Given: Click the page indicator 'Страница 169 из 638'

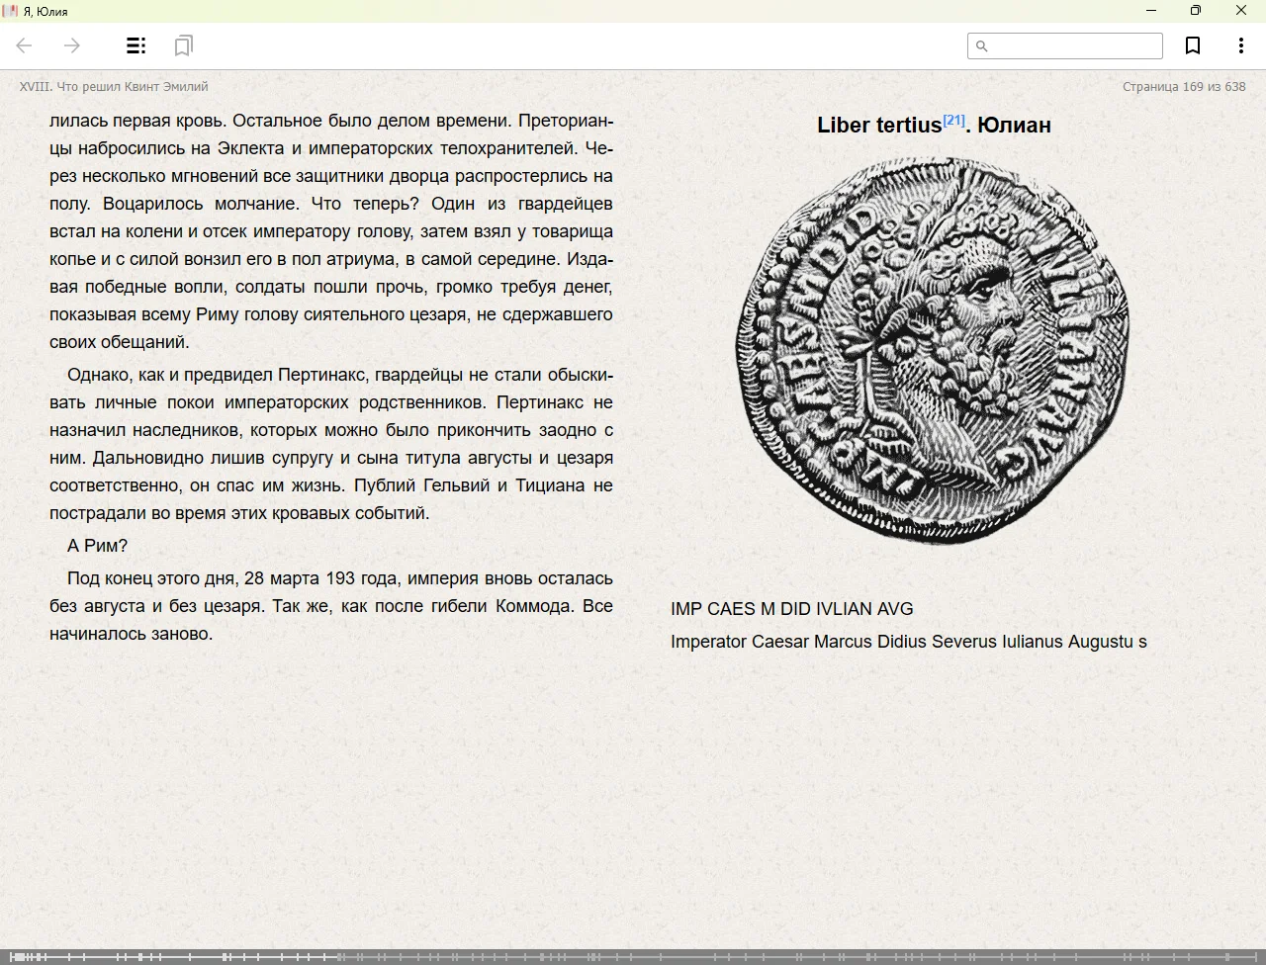Looking at the screenshot, I should click(1184, 87).
